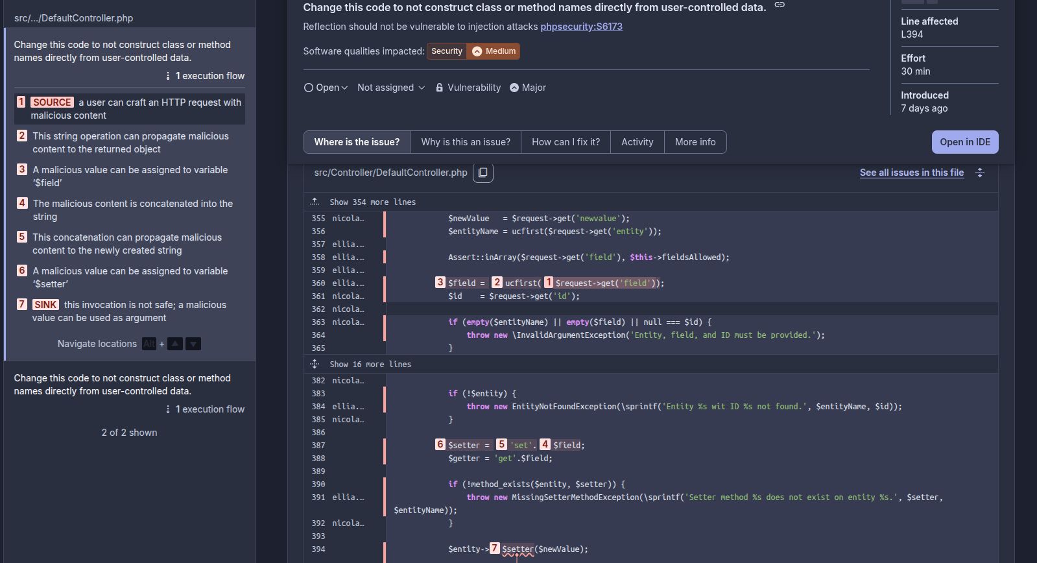Open the Security Medium quality badge
Screen dimensions: 1037x563
473,51
